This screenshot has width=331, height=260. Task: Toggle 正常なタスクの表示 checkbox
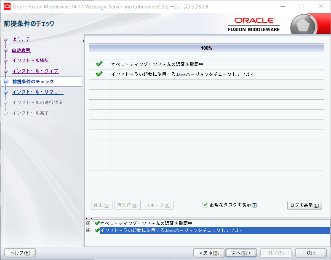[x=205, y=204]
